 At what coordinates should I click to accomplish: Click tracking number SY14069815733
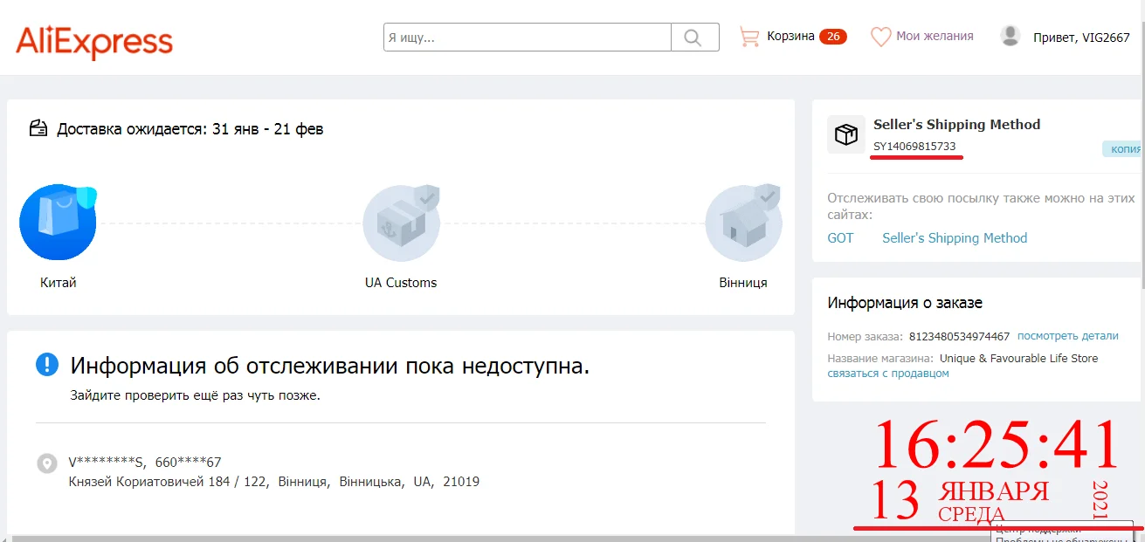pyautogui.click(x=914, y=147)
